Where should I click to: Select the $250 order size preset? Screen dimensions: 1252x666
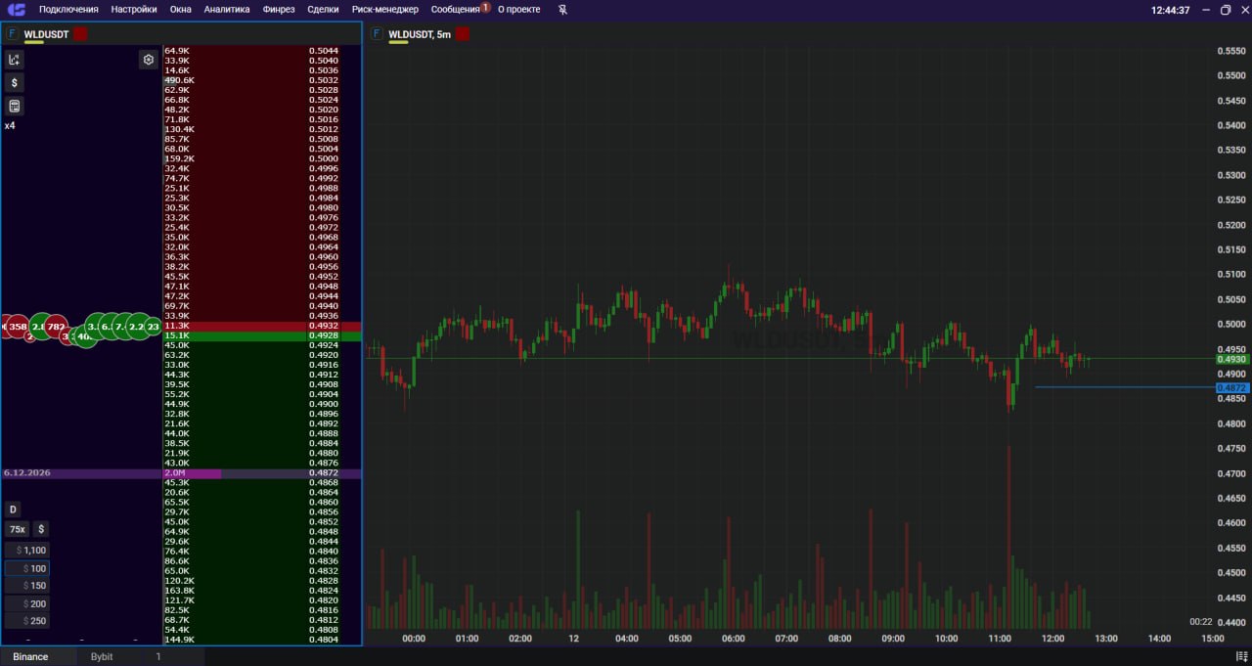[x=27, y=621]
